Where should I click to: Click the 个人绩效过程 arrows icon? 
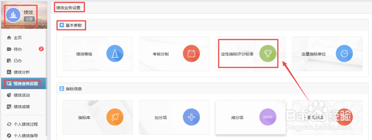pyautogui.click(x=9, y=124)
